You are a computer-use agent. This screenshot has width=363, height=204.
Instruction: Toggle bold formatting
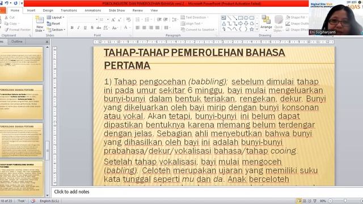pyautogui.click(x=72, y=28)
